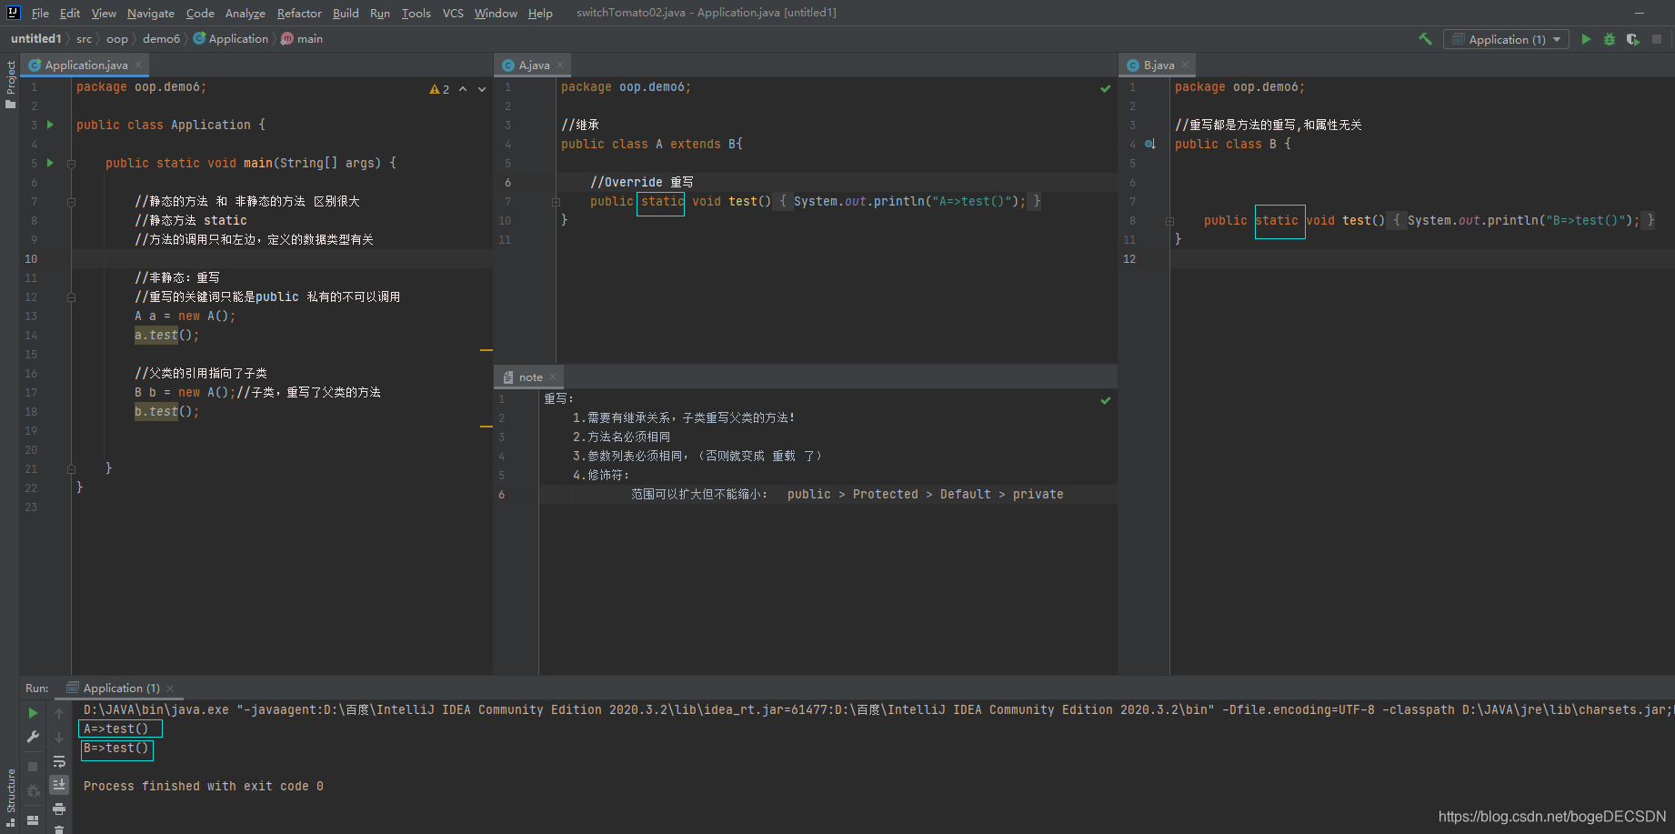
Task: Click the stop square in the top toolbar
Action: point(1657,39)
